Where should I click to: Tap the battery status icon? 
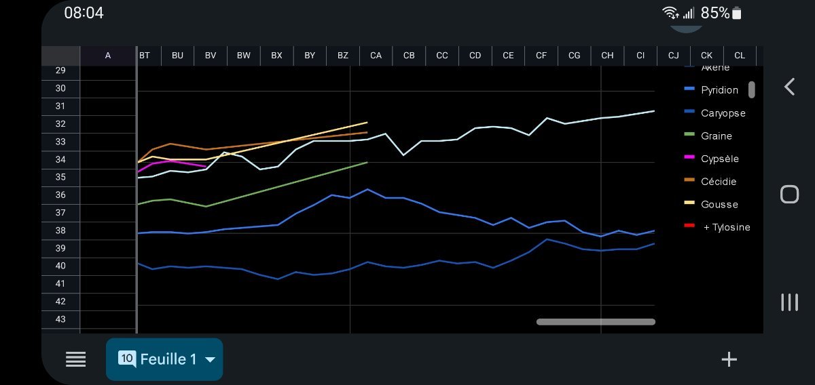(737, 13)
